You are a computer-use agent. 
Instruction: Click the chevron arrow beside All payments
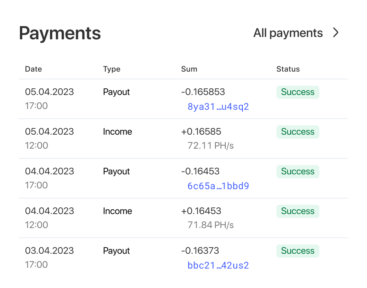coord(336,33)
